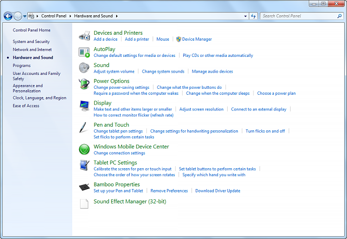Viewport: 347px width, 239px height.
Task: Click the AutoPlay category icon
Action: coord(84,52)
